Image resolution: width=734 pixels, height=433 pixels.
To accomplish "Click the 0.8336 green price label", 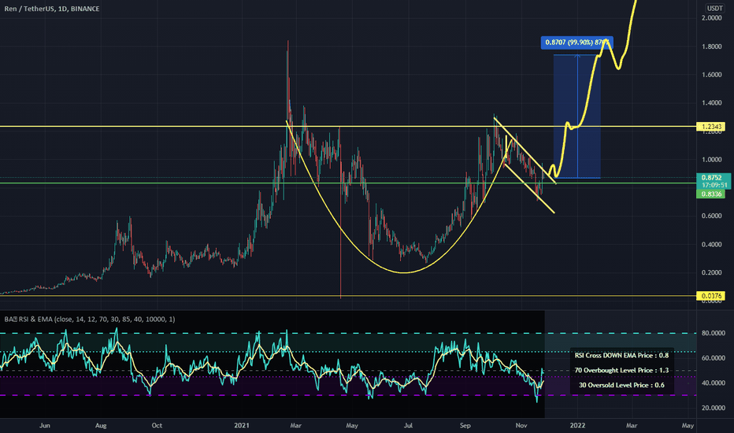I will pos(711,194).
